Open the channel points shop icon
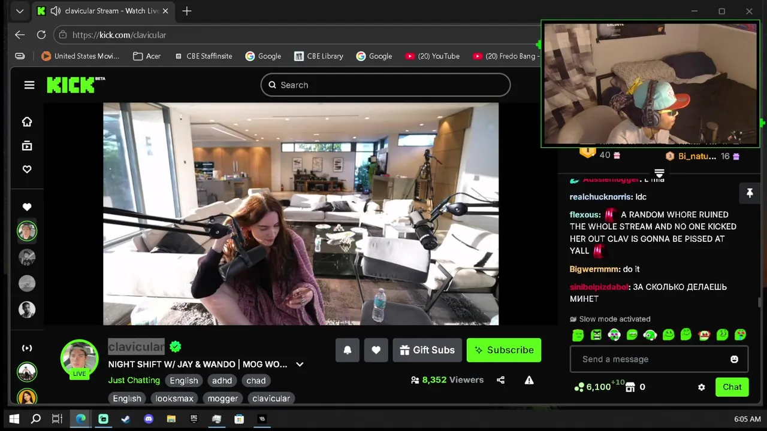The width and height of the screenshot is (767, 431). tap(630, 387)
